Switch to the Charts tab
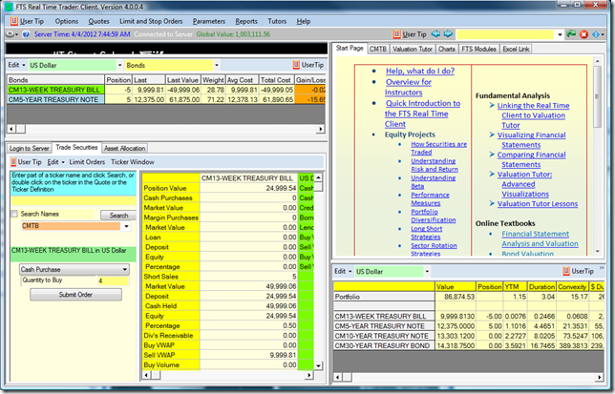This screenshot has height=394, width=615. [x=447, y=49]
